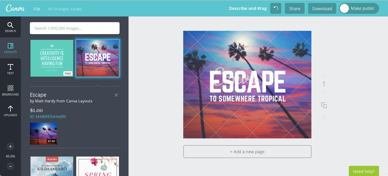Click the copy page icon
Image resolution: width=388 pixels, height=176 pixels.
click(x=324, y=105)
